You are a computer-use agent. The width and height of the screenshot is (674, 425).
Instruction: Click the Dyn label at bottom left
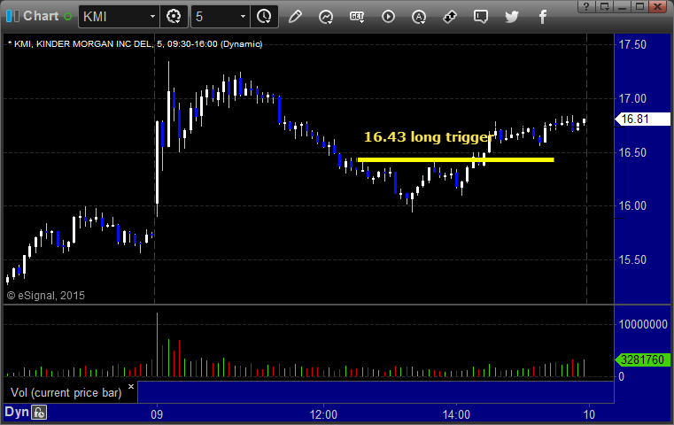click(16, 412)
